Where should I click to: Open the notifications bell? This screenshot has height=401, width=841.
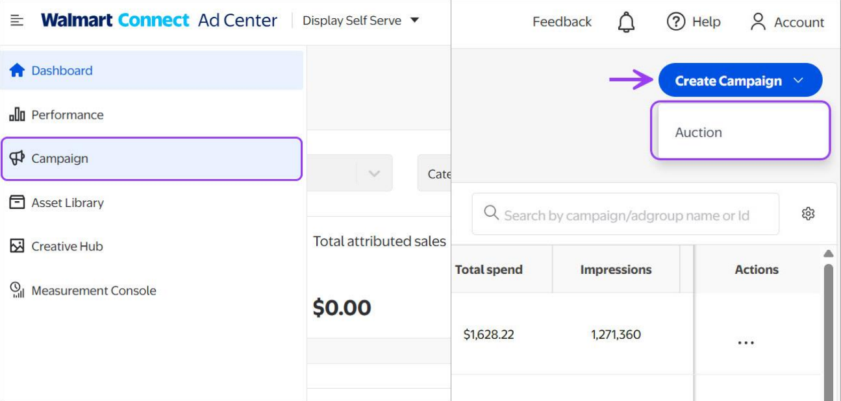click(x=626, y=22)
